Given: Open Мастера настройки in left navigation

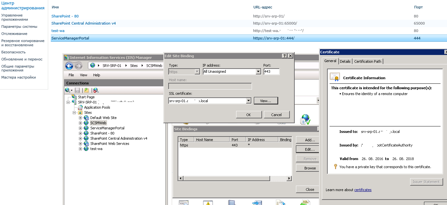Looking at the screenshot, I should click(x=18, y=77).
